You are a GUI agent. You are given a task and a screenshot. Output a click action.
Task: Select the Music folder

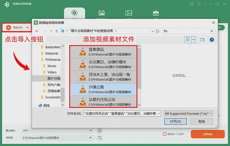[49, 66]
